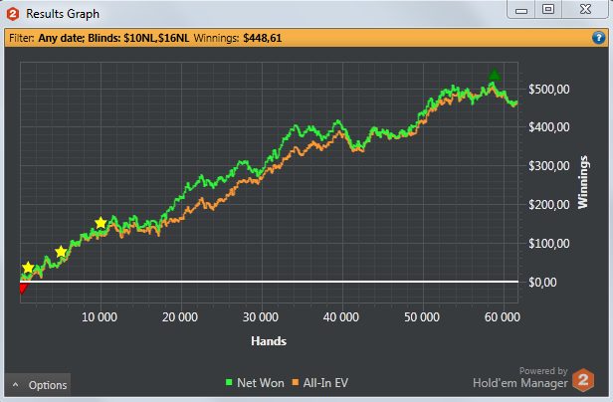613x402 pixels.
Task: Minimize the Results Graph window
Action: click(521, 9)
